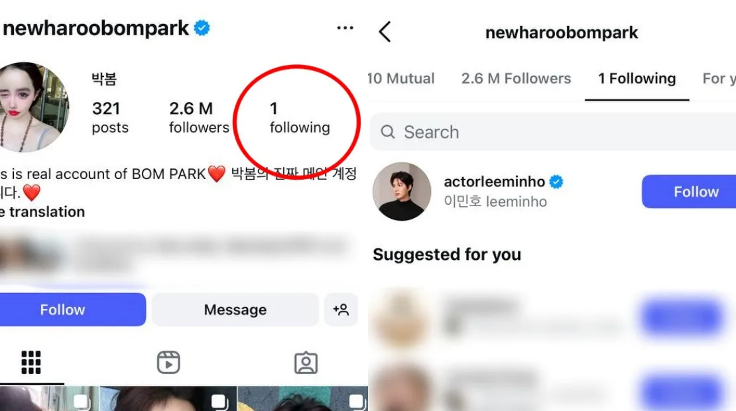The height and width of the screenshot is (411, 736).
Task: Switch to the posts grid view icon
Action: click(x=31, y=363)
